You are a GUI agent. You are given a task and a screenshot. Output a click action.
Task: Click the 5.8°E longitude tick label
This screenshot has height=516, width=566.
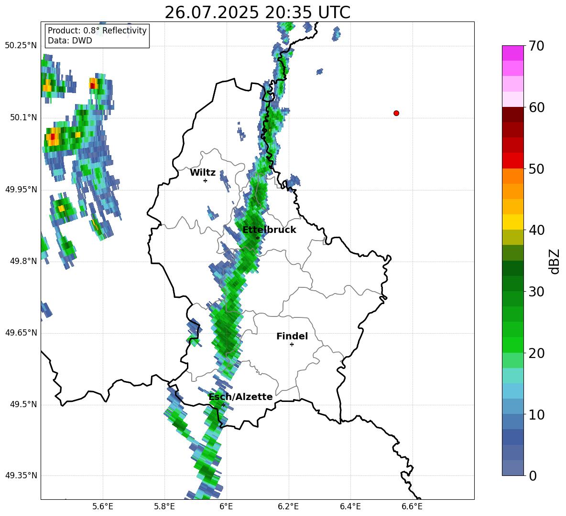tap(164, 507)
